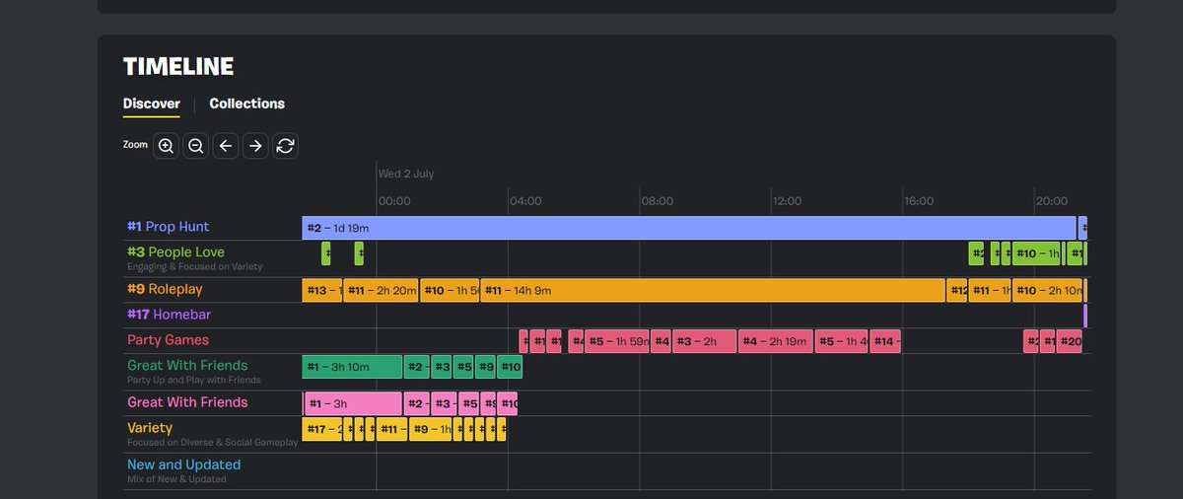Select Roleplay '#10 – 1h 5' segment
The width and height of the screenshot is (1183, 499).
click(x=451, y=291)
